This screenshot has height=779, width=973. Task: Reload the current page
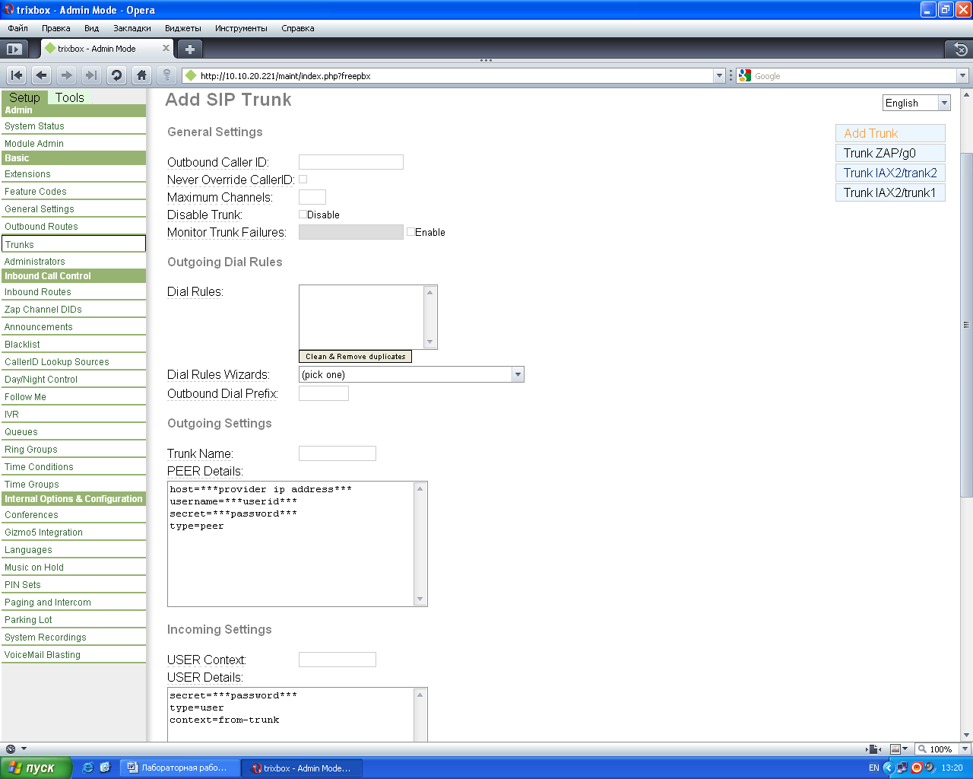116,75
